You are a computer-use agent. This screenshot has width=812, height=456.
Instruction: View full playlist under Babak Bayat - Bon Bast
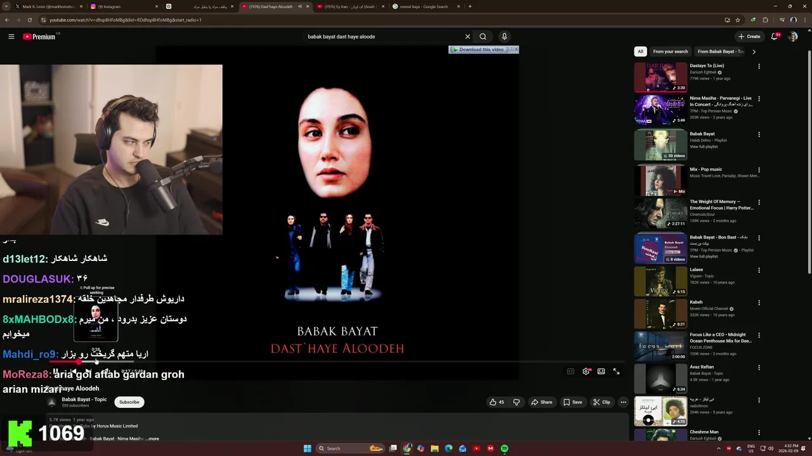(704, 256)
